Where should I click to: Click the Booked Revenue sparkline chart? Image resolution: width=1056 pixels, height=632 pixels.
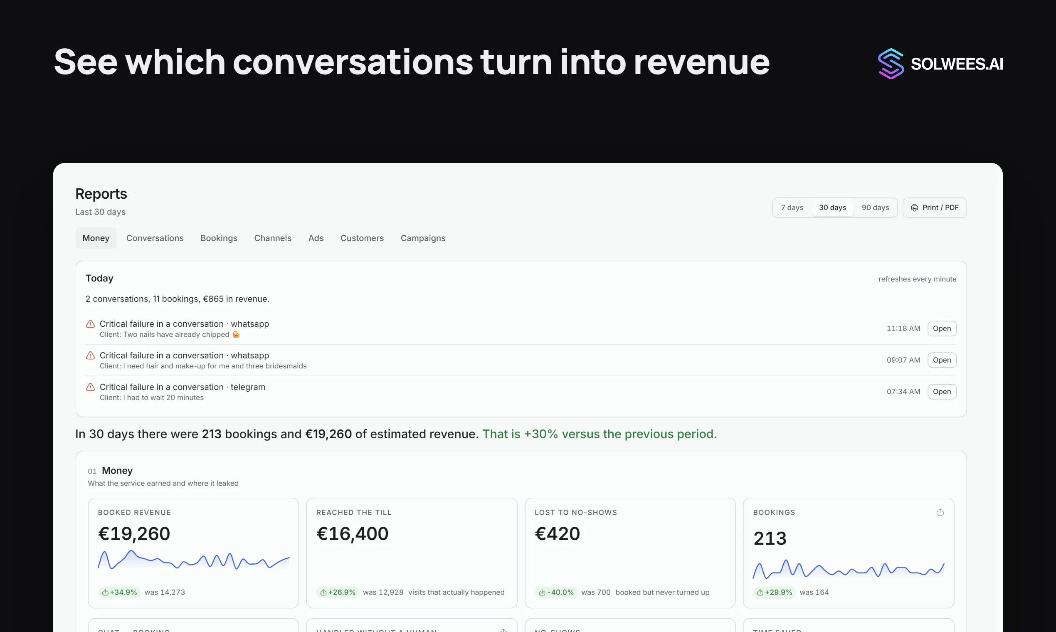click(x=194, y=560)
